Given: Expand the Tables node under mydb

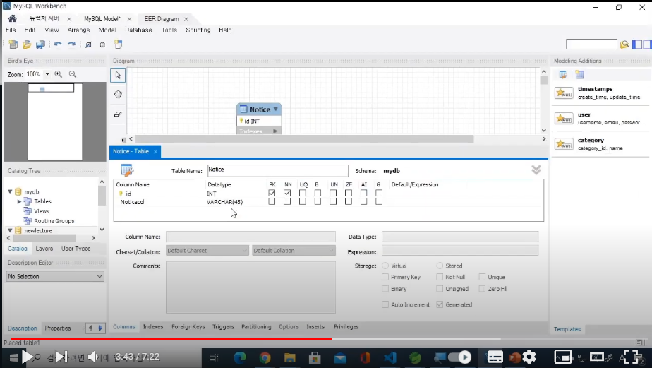Looking at the screenshot, I should coord(19,201).
